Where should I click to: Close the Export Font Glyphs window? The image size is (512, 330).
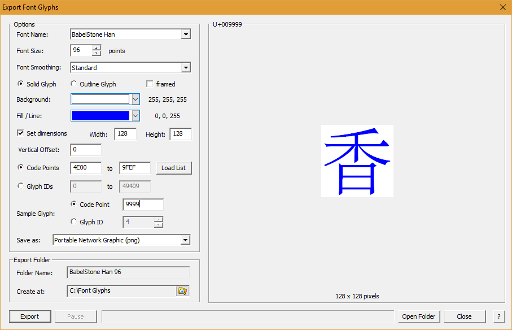(503, 7)
